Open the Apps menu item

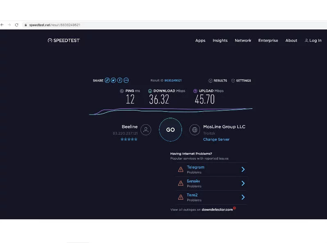[200, 40]
